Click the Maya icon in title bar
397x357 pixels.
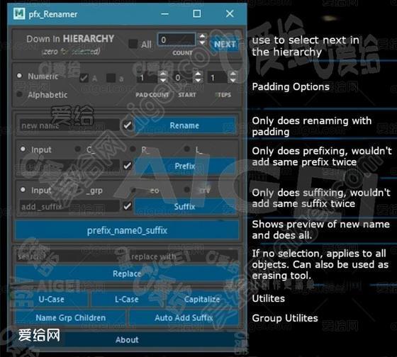[19, 13]
